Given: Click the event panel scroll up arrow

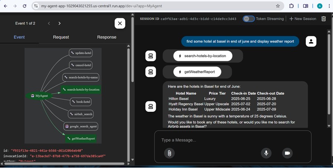Looking at the screenshot, I should pyautogui.click(x=128, y=46).
